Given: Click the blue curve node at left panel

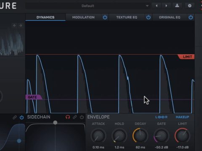Looking at the screenshot, I should coord(19,141).
